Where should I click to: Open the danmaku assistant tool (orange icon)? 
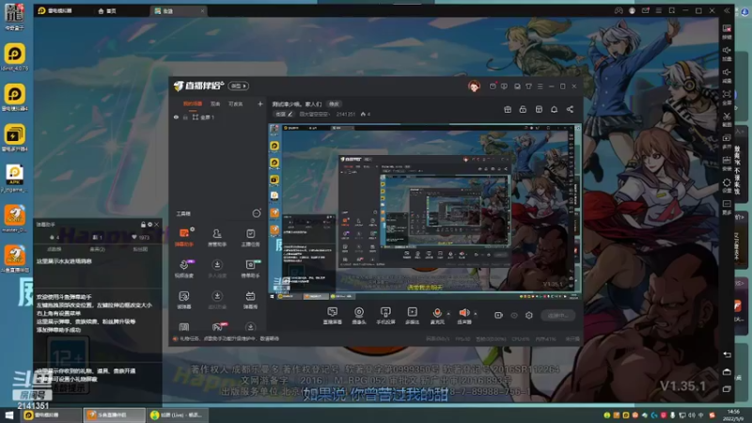click(184, 237)
